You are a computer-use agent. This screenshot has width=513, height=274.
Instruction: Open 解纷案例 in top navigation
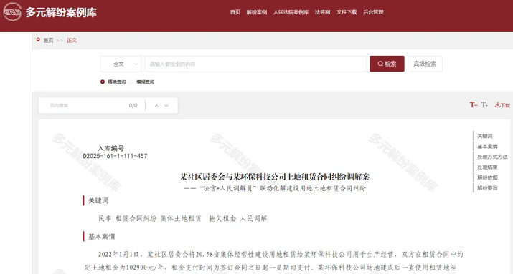pos(257,12)
